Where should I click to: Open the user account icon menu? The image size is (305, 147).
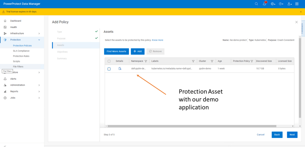(289, 4)
